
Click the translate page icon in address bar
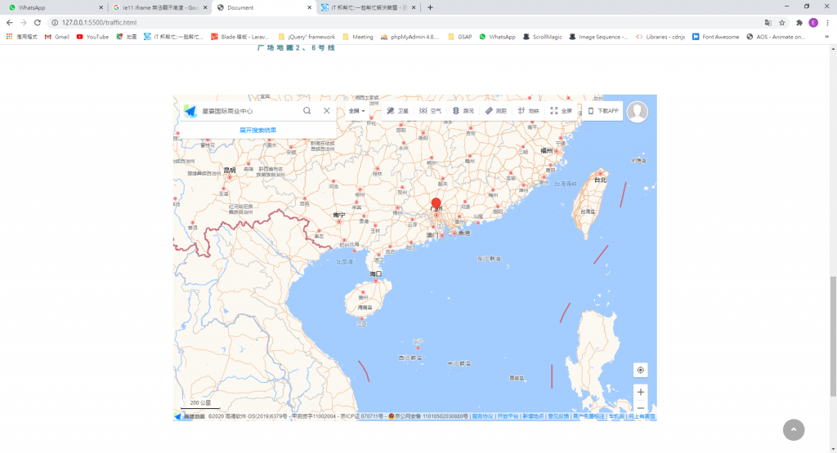tap(768, 22)
